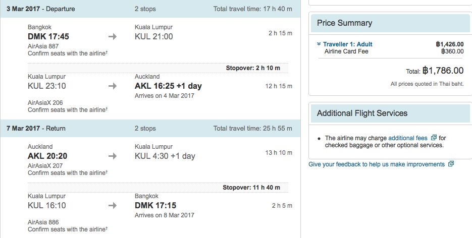Click the arrow between DMK 17:45 and KUL 21:00
Screen dimensions: 472x238
pyautogui.click(x=113, y=37)
